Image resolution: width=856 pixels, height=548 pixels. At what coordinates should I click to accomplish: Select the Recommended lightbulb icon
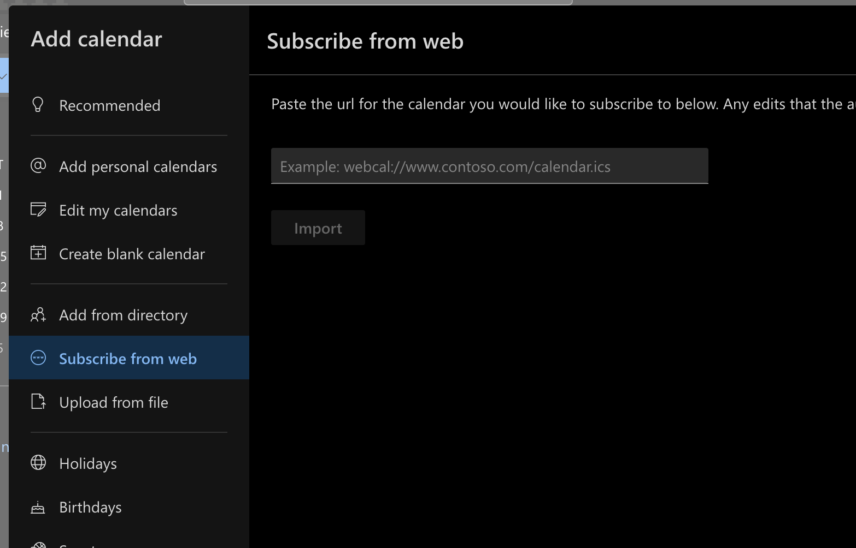[38, 105]
